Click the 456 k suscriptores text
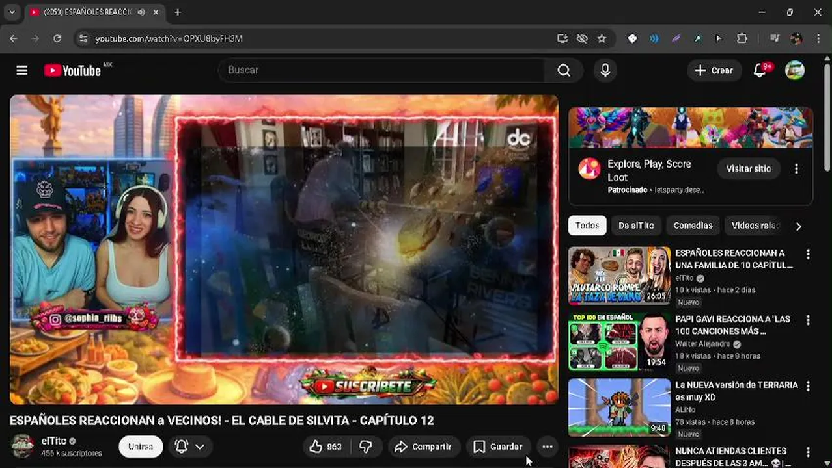 tap(72, 454)
